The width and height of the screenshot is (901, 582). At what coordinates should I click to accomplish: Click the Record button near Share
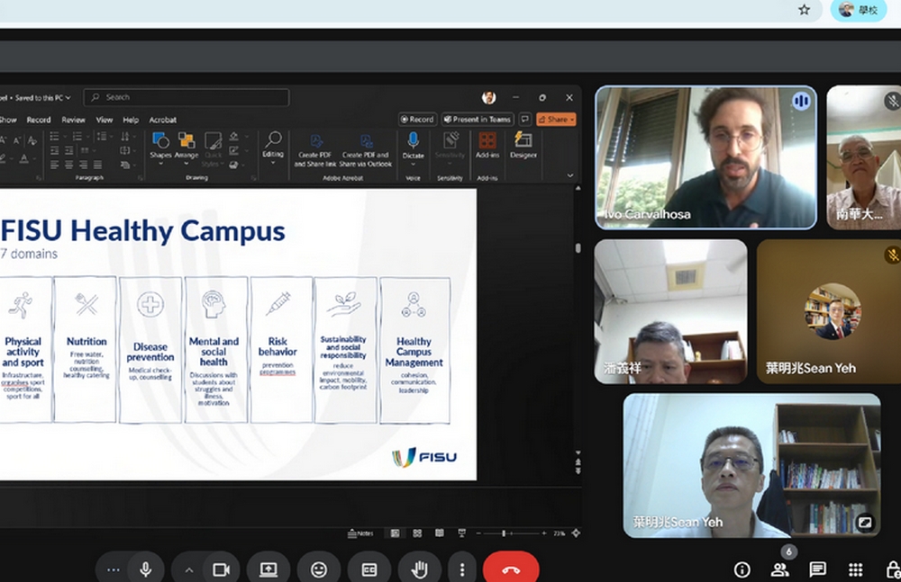coord(418,120)
